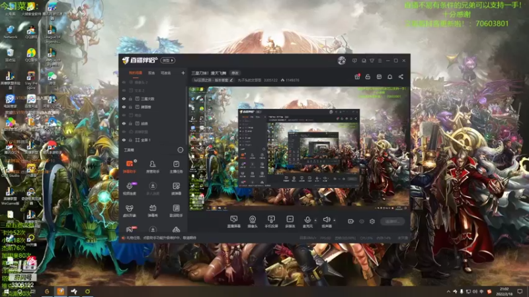
Task: Click the layout box icon beside the bell
Action: [379, 77]
